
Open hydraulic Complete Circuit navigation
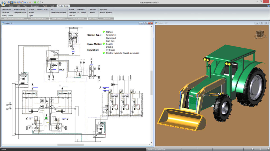point(20,13)
